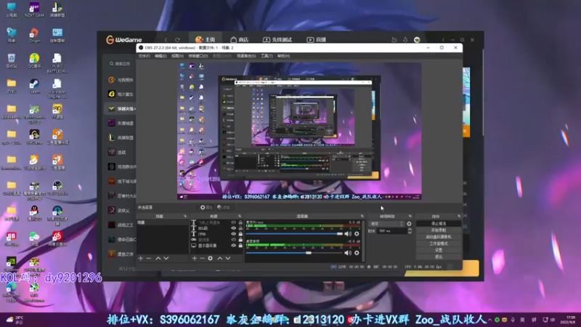Click WeGame back navigation arrow
581x327 pixels.
tap(166, 40)
